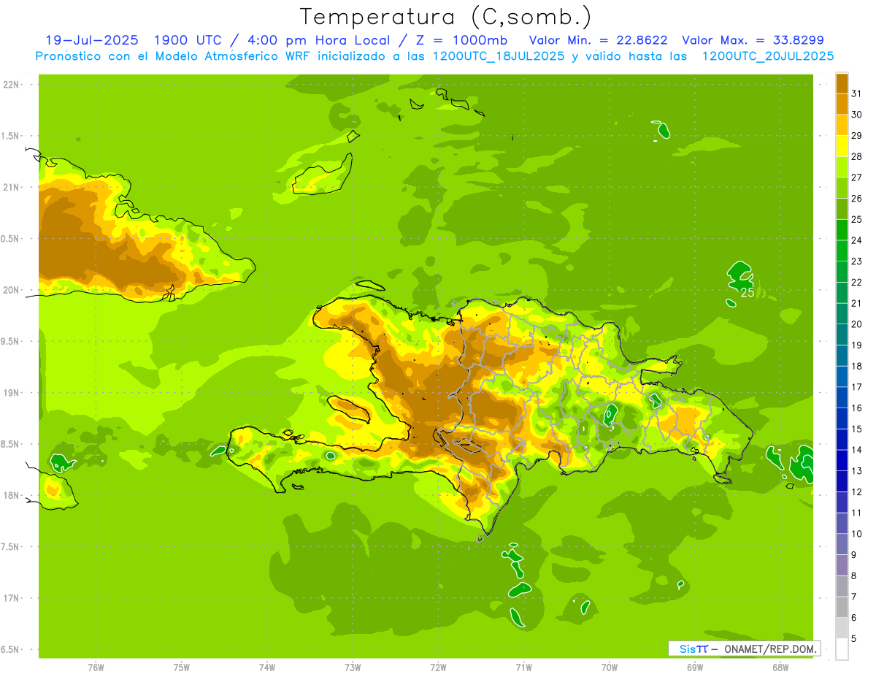Image resolution: width=876 pixels, height=677 pixels.
Task: Click the "25" contour label on the map
Action: (748, 293)
